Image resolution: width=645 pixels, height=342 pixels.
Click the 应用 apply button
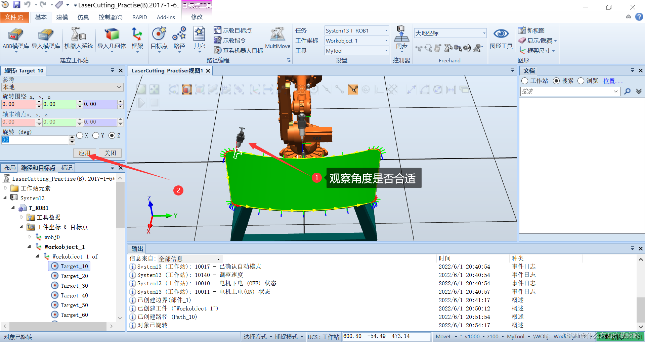85,153
